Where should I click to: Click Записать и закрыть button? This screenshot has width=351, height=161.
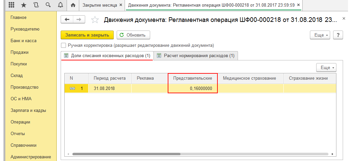click(87, 35)
